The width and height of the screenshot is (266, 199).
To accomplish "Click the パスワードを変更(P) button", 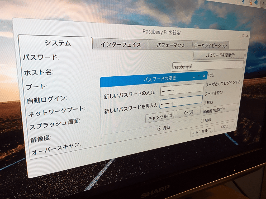I will click(x=219, y=55).
